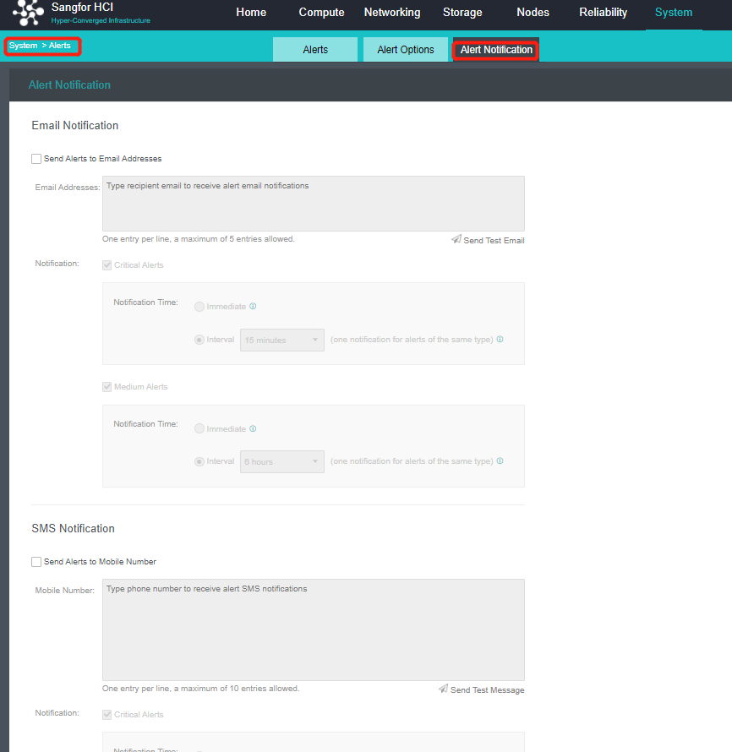
Task: Enable Send Alerts to Mobile Number
Action: coord(36,562)
